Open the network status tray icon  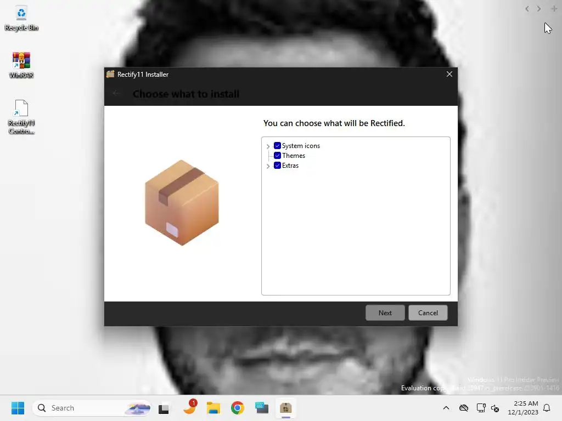click(x=481, y=408)
